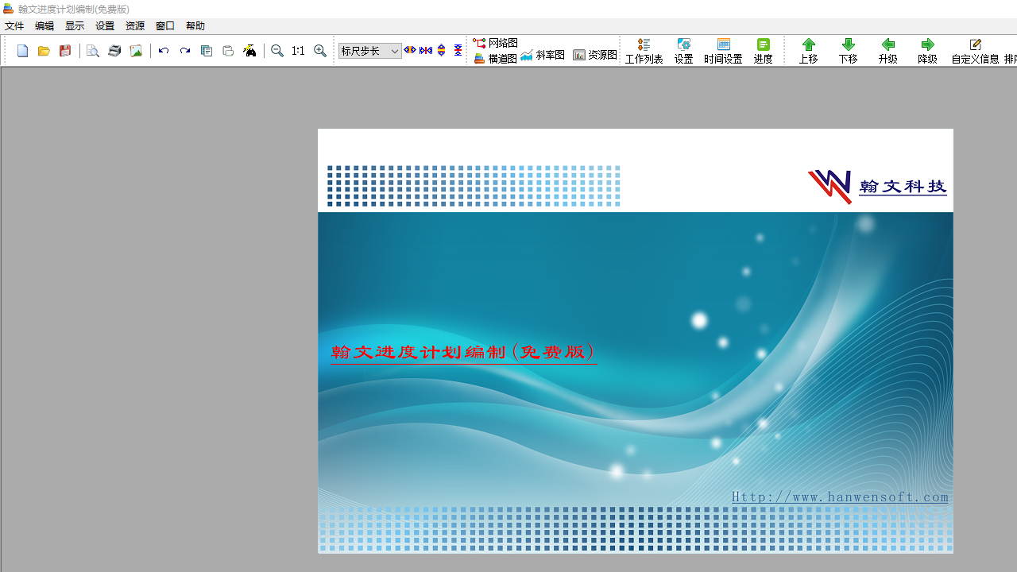Open a file with the folder icon
This screenshot has height=572, width=1017.
pos(44,51)
